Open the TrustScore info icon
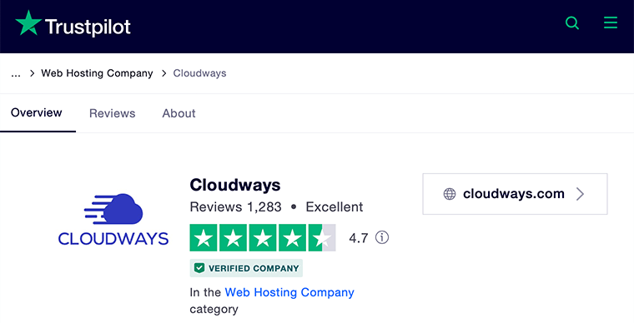Viewport: 634px width, 323px height. pyautogui.click(x=382, y=237)
